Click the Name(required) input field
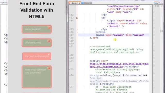This screenshot has height=93, width=165. (x=37, y=29)
